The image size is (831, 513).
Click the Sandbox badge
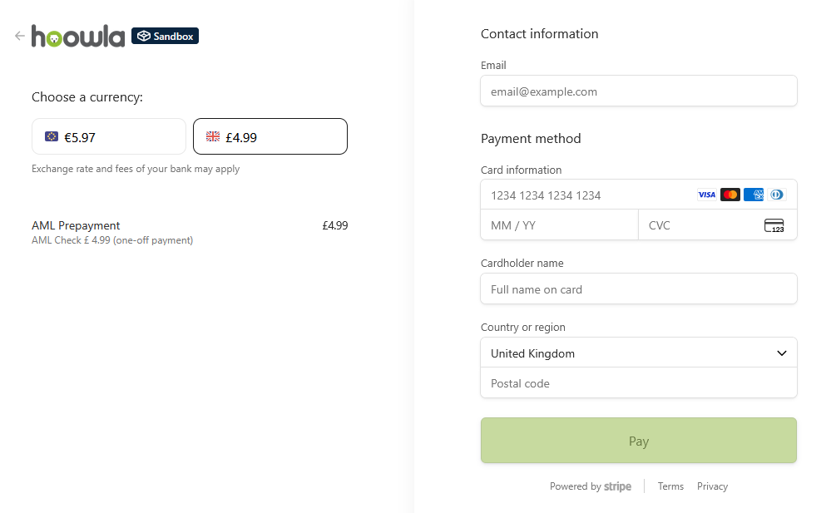tap(165, 36)
